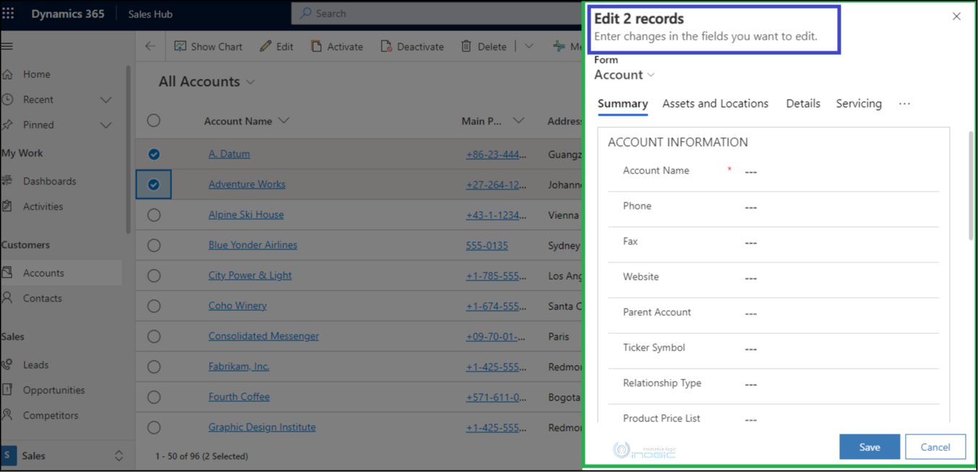
Task: Click the search magnifier icon
Action: click(306, 13)
